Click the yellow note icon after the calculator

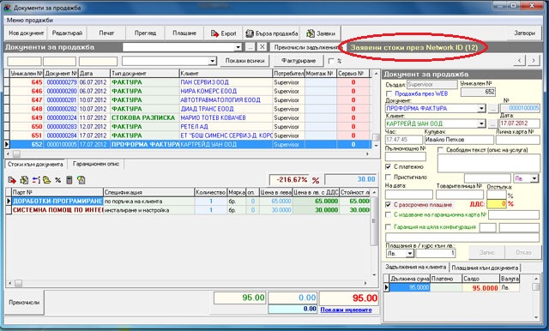click(81, 180)
